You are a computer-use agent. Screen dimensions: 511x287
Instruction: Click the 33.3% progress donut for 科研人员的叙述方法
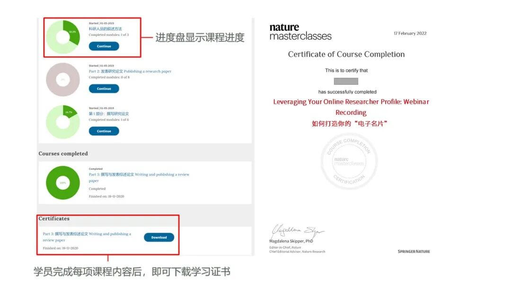click(63, 37)
